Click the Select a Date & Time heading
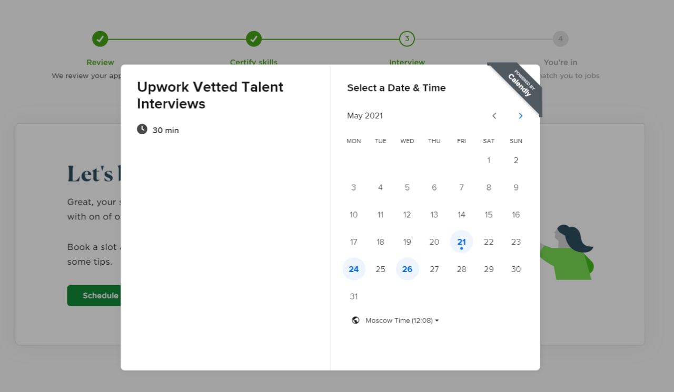The image size is (674, 392). click(x=397, y=88)
